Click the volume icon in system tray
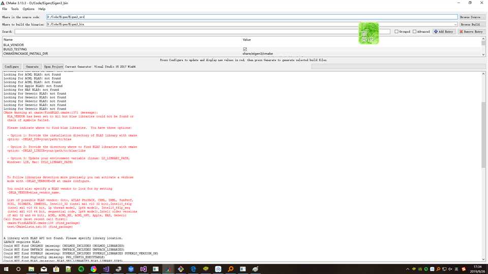The height and width of the screenshot is (274, 488). (x=450, y=269)
